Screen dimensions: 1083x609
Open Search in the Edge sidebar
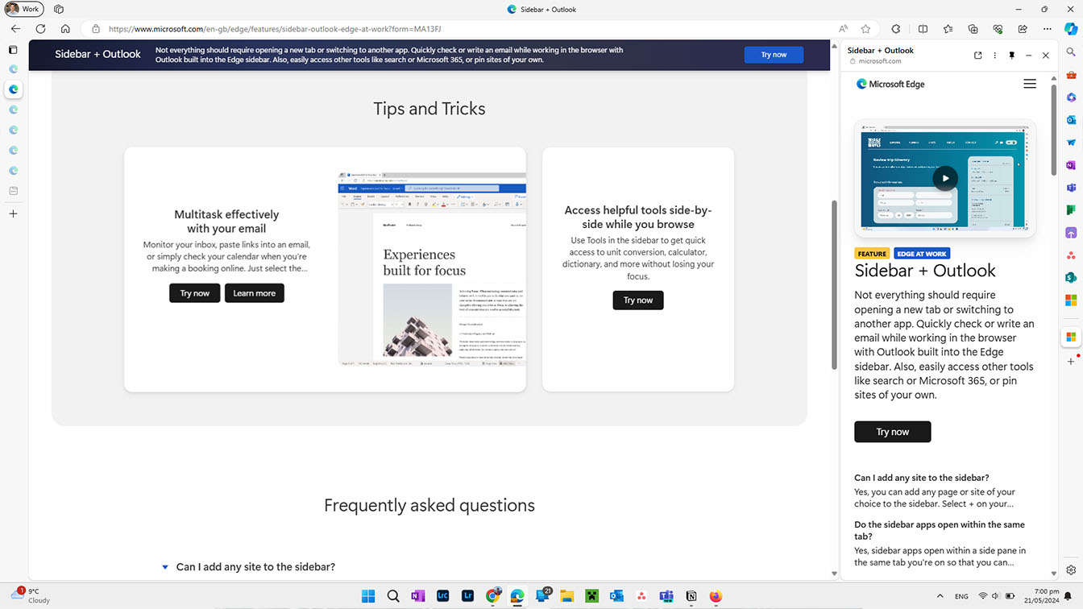tap(1071, 52)
